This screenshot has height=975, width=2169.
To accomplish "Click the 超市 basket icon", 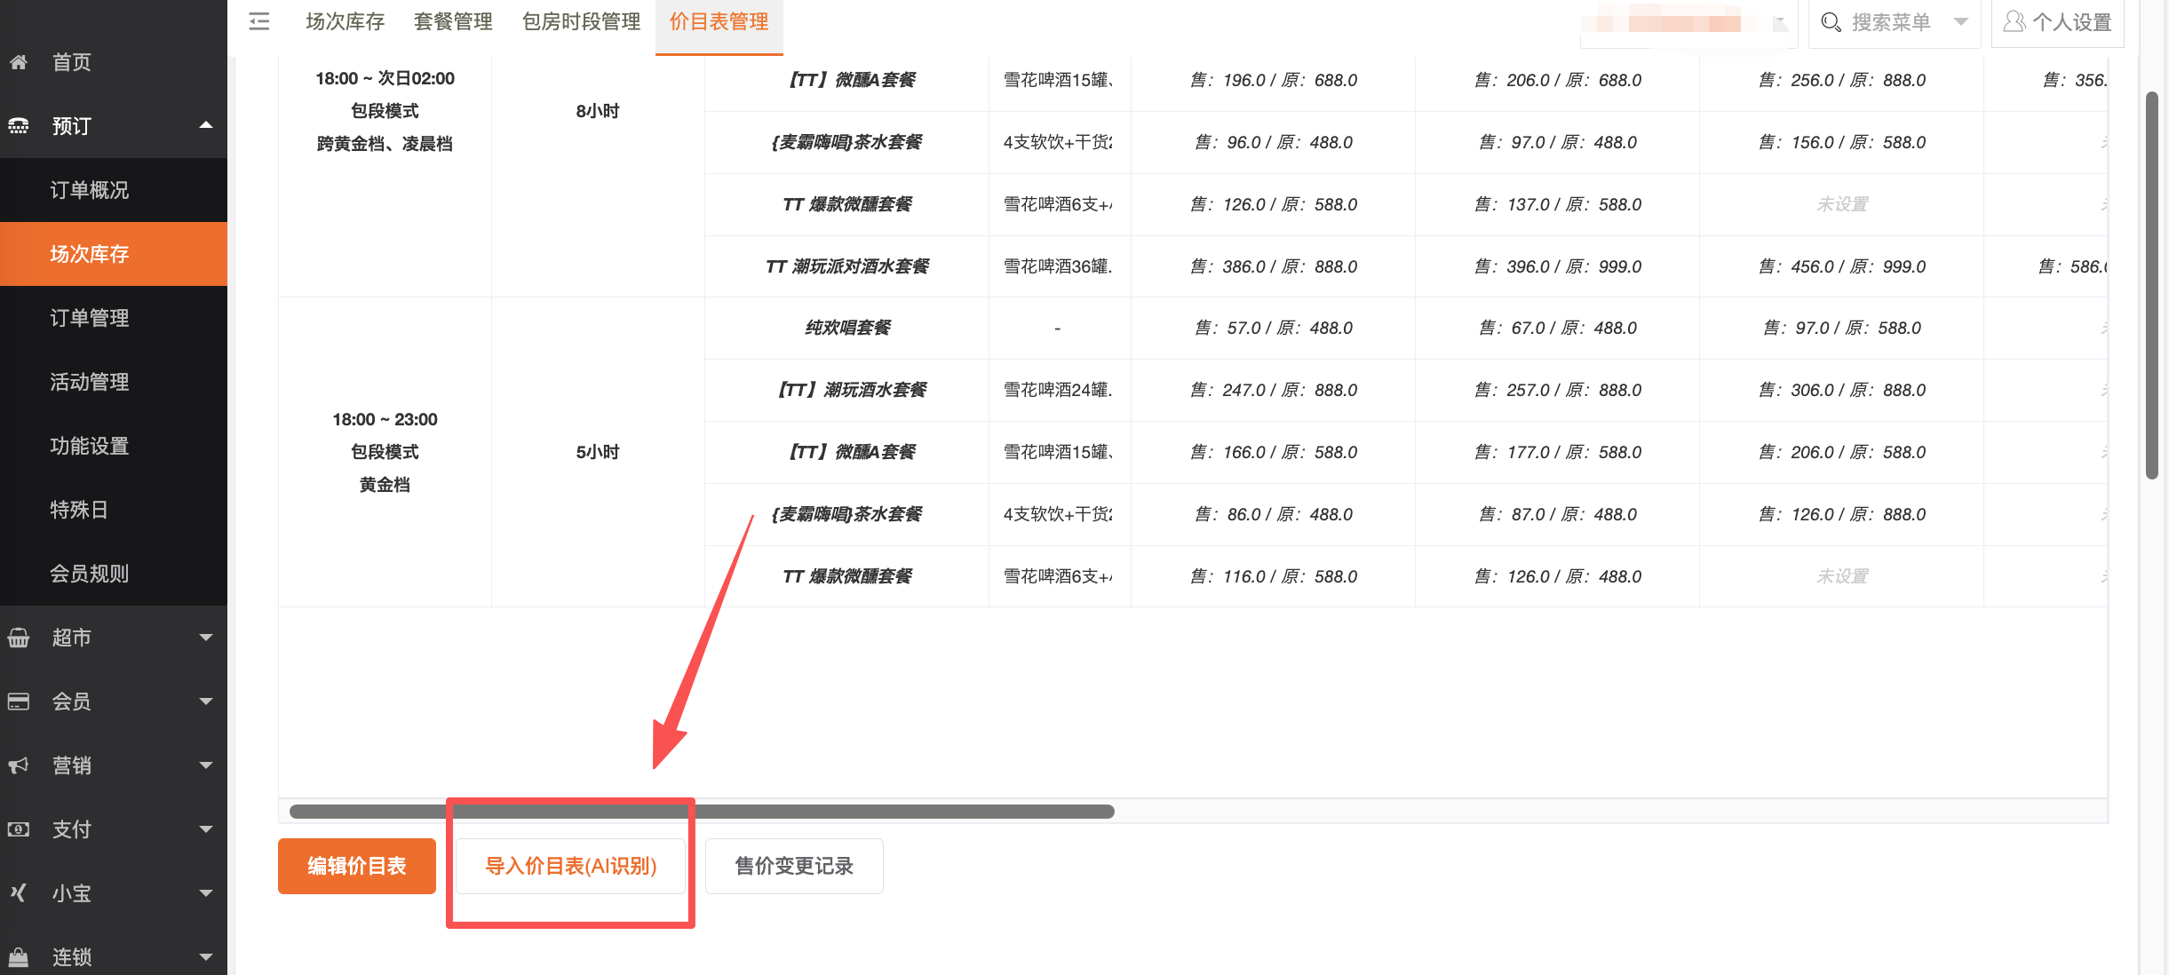I will click(19, 638).
